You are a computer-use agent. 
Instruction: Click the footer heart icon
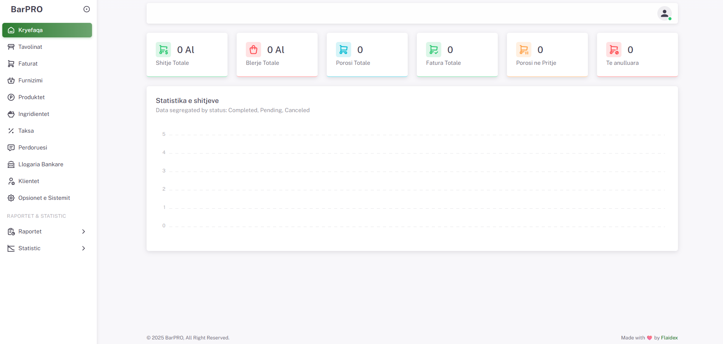click(649, 338)
